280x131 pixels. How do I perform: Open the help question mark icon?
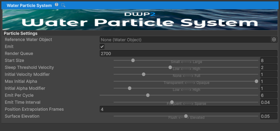[57, 5]
